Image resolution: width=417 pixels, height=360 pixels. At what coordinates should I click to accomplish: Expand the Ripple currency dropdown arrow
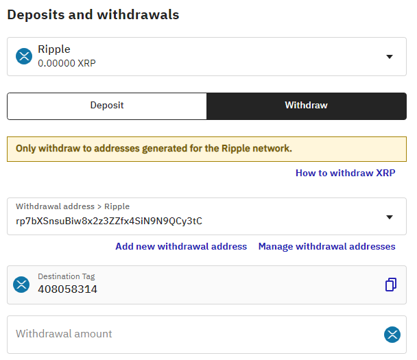(390, 57)
